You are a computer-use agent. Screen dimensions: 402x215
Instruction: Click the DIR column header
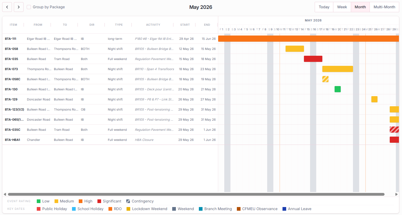pyautogui.click(x=92, y=25)
